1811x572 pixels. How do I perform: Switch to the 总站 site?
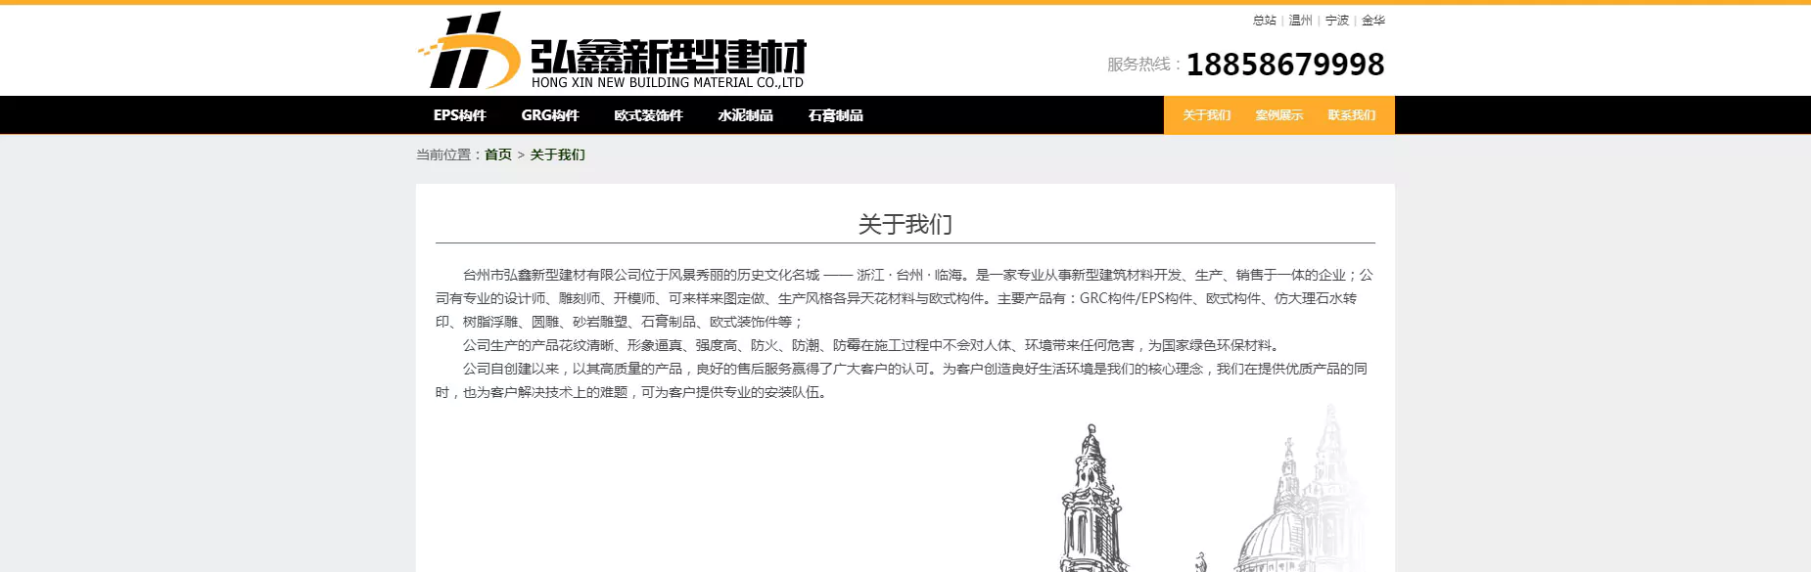coord(1265,21)
